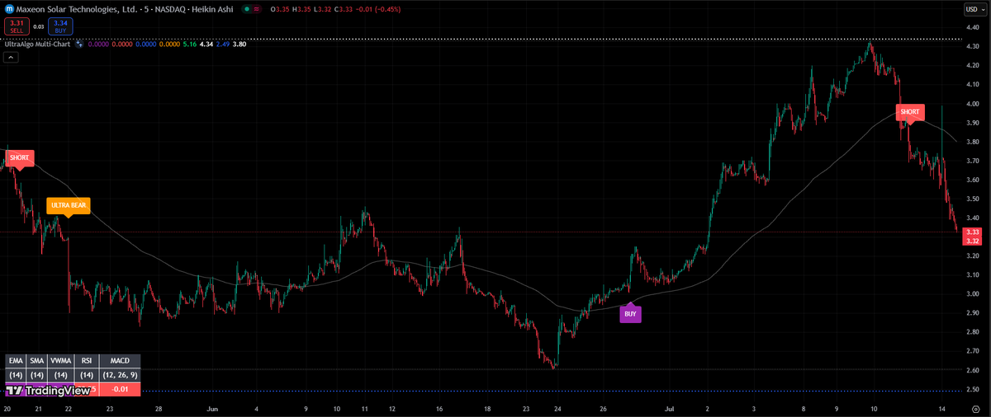This screenshot has width=991, height=417.
Task: Click the SHORT signal label near July 10
Action: pyautogui.click(x=909, y=112)
